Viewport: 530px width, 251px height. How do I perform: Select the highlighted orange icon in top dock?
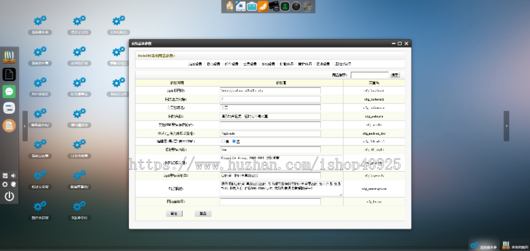coord(263,6)
